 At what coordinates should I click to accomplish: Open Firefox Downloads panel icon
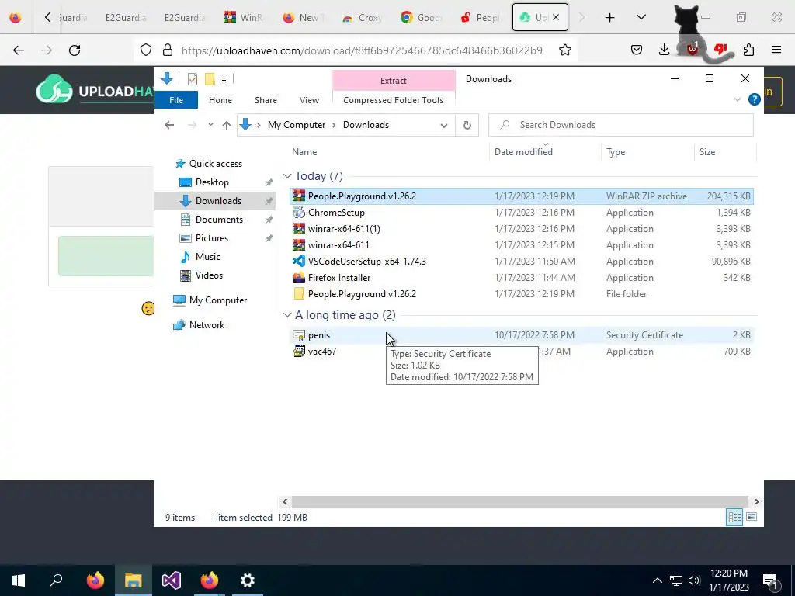(x=664, y=50)
